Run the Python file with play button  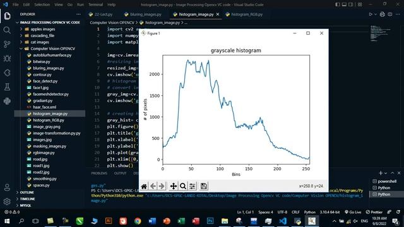pyautogui.click(x=371, y=15)
